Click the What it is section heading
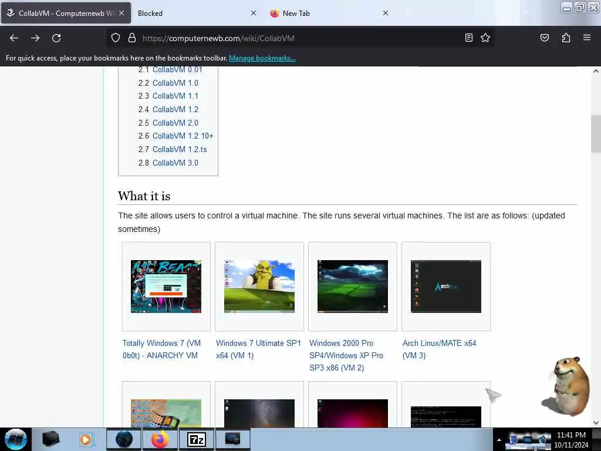The width and height of the screenshot is (601, 451). (144, 196)
